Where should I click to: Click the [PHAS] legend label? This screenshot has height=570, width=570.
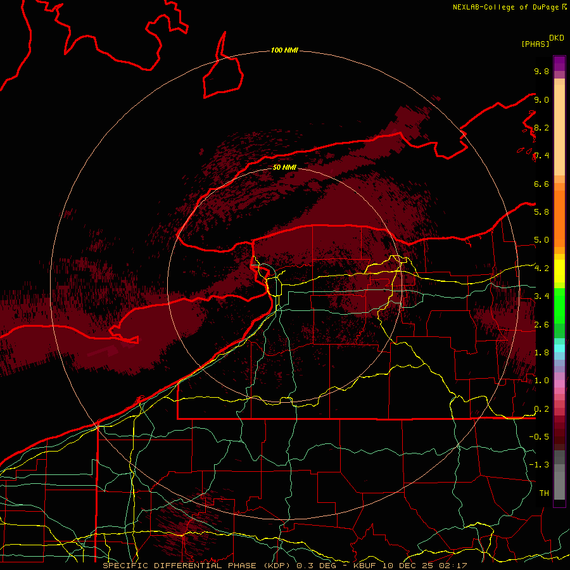click(535, 44)
